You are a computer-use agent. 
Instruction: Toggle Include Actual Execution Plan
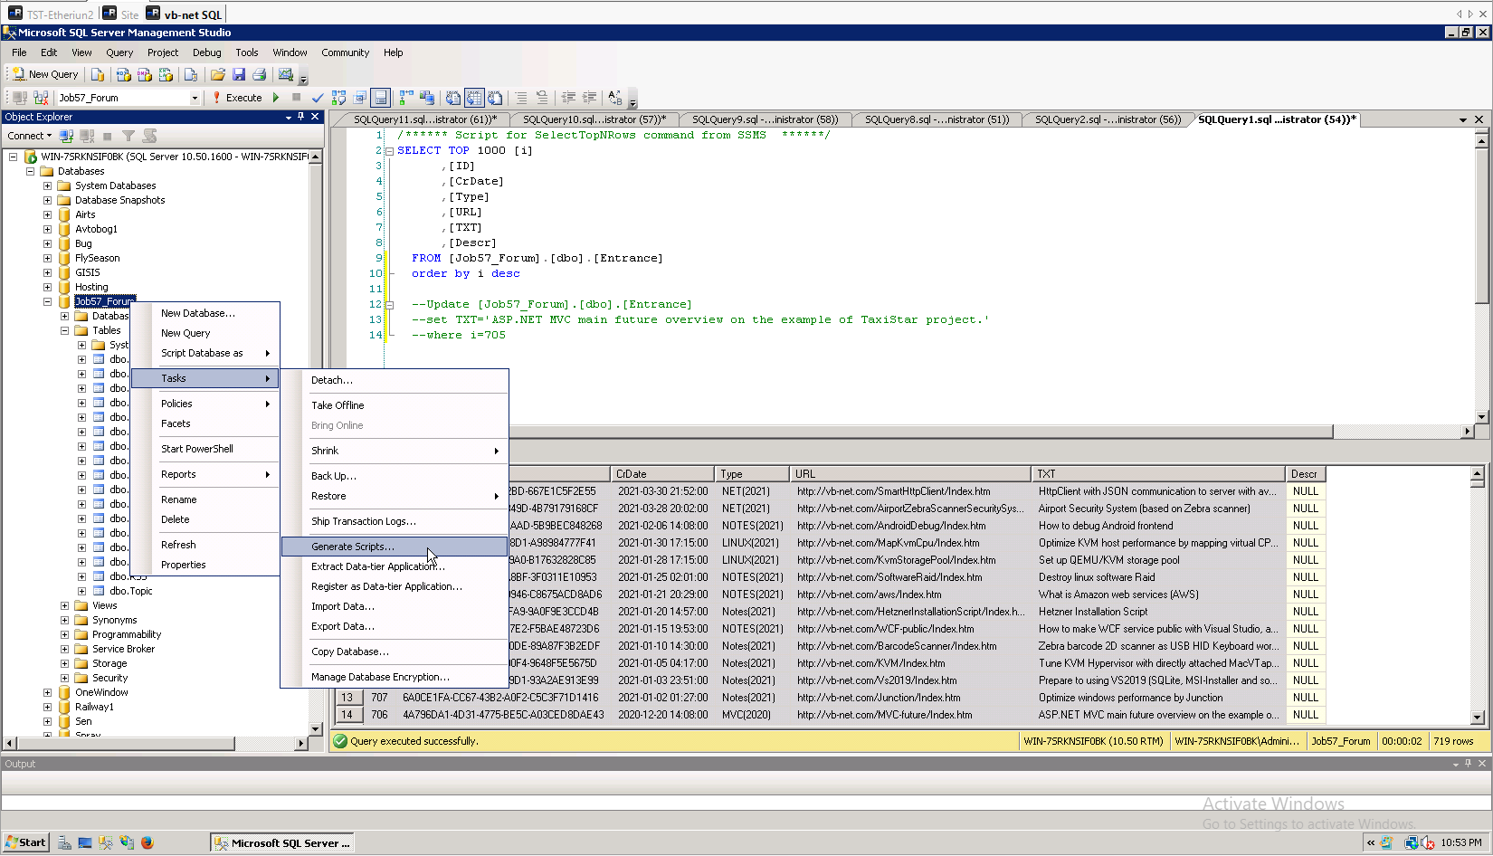click(406, 98)
